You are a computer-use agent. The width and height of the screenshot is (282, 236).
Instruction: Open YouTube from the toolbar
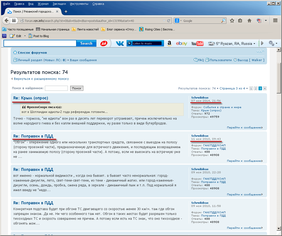pyautogui.click(x=197, y=44)
